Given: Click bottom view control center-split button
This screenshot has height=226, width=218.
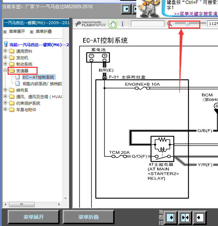Looking at the screenshot, I should pyautogui.click(x=185, y=217).
